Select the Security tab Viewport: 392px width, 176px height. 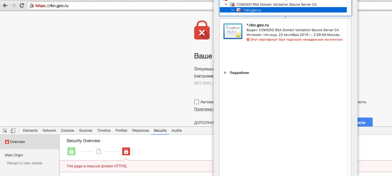click(x=160, y=131)
